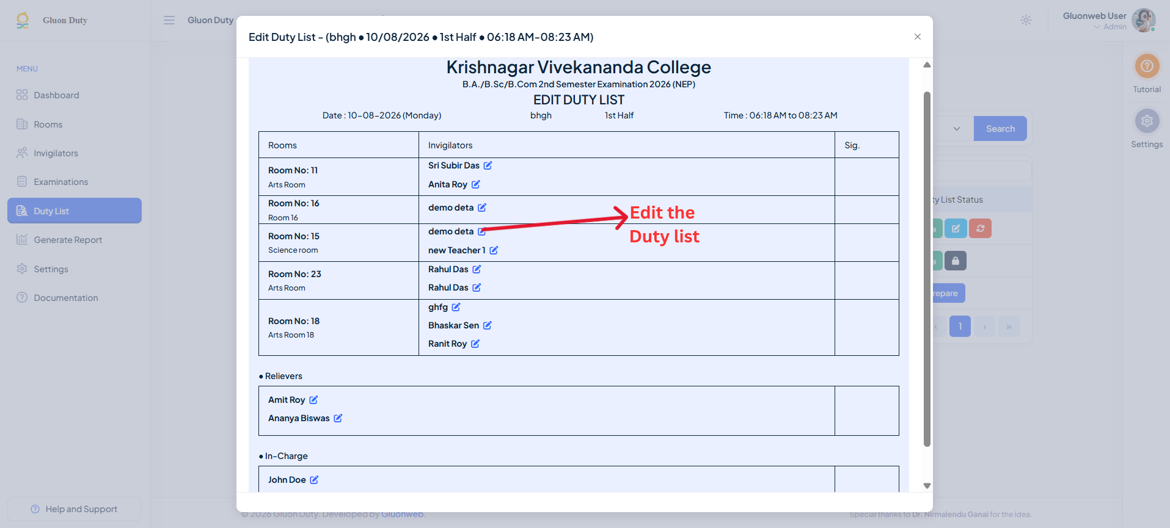Click scrollbar down arrow in dialog
Viewport: 1170px width, 528px height.
point(927,486)
